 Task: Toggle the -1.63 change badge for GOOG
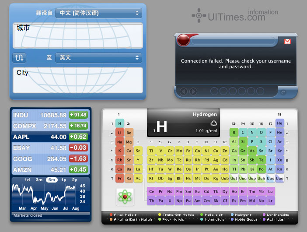[x=78, y=159]
